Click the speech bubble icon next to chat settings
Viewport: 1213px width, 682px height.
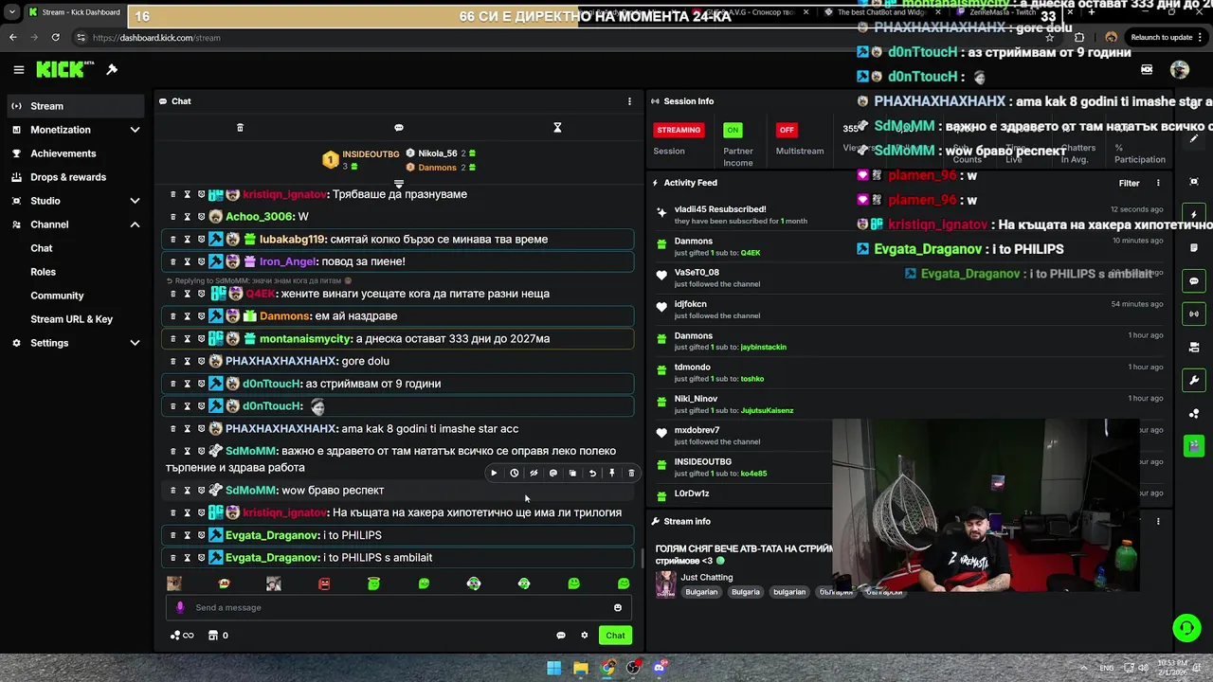(561, 636)
